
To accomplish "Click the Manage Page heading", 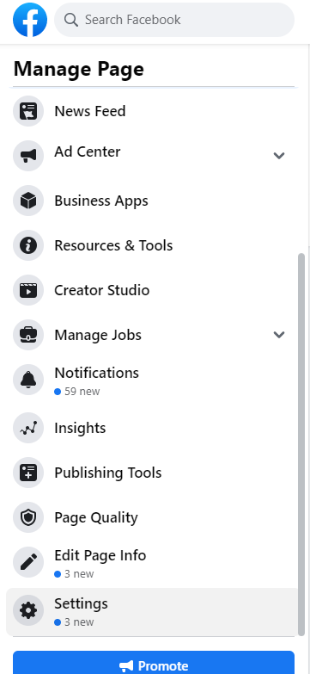I will pos(79,69).
